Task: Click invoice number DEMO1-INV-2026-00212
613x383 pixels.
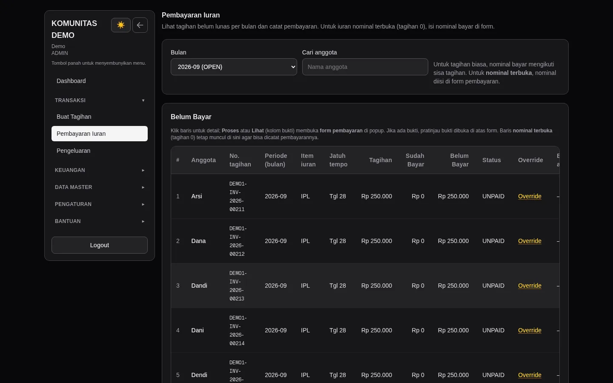Action: (238, 241)
